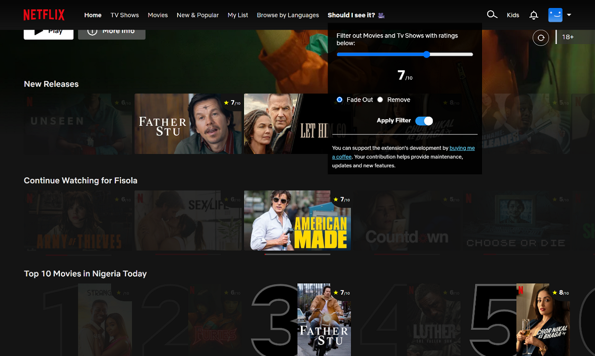Open My List menu item
The image size is (595, 356).
pyautogui.click(x=238, y=15)
